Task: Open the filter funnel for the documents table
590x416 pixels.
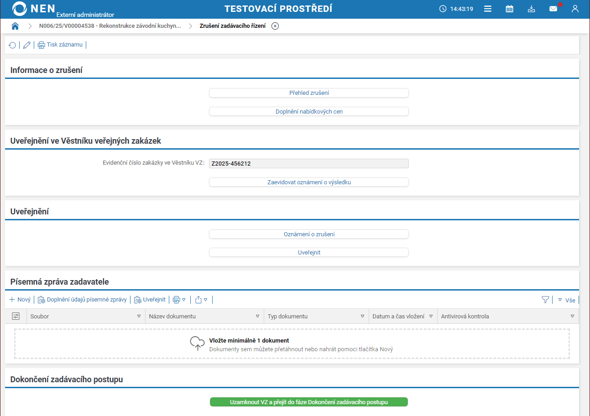Action: pos(545,300)
